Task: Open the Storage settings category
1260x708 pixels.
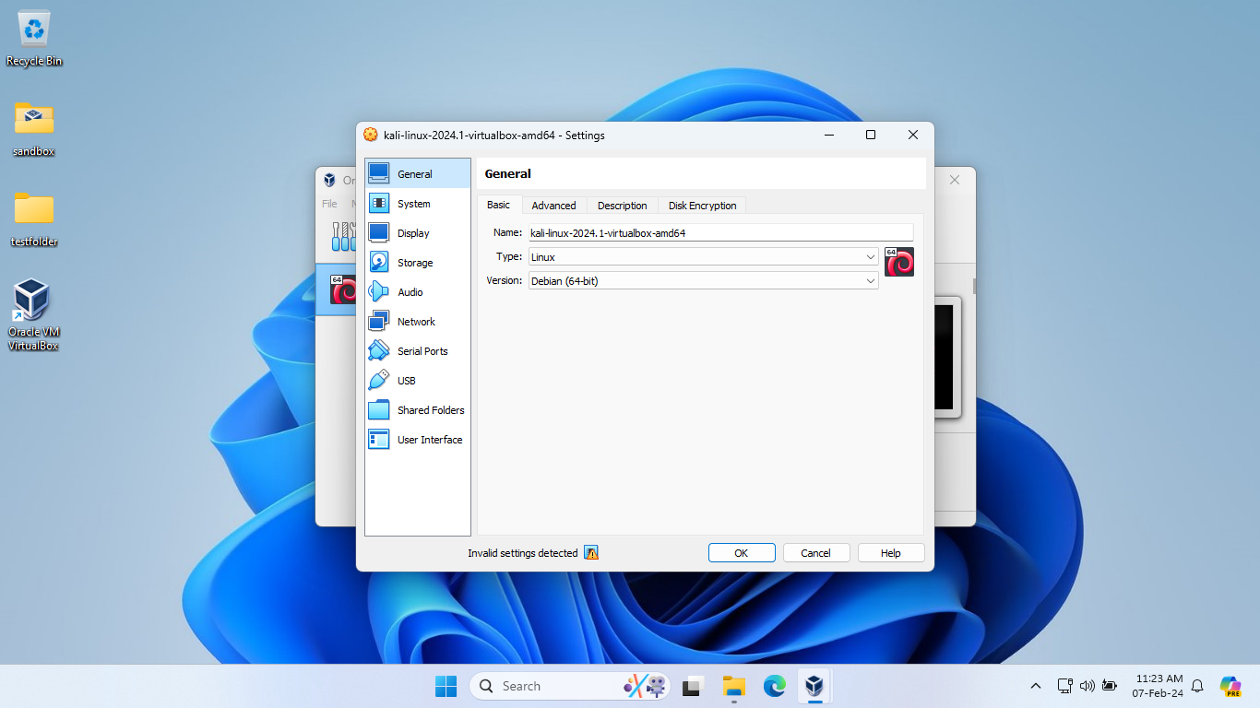Action: (x=417, y=263)
